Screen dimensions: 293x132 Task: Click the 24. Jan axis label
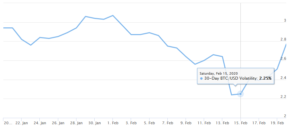[40, 123]
